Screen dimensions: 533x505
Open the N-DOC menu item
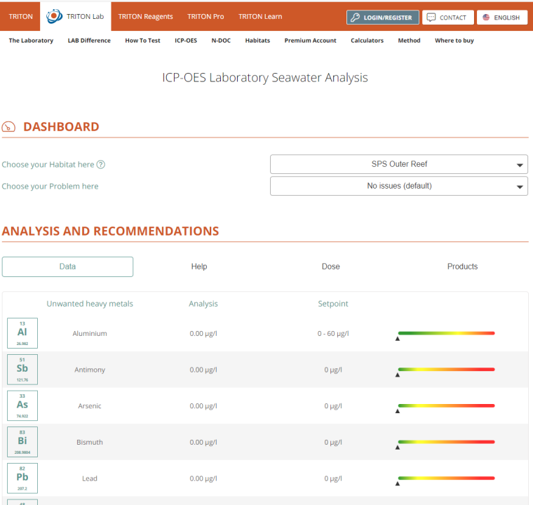coord(221,41)
